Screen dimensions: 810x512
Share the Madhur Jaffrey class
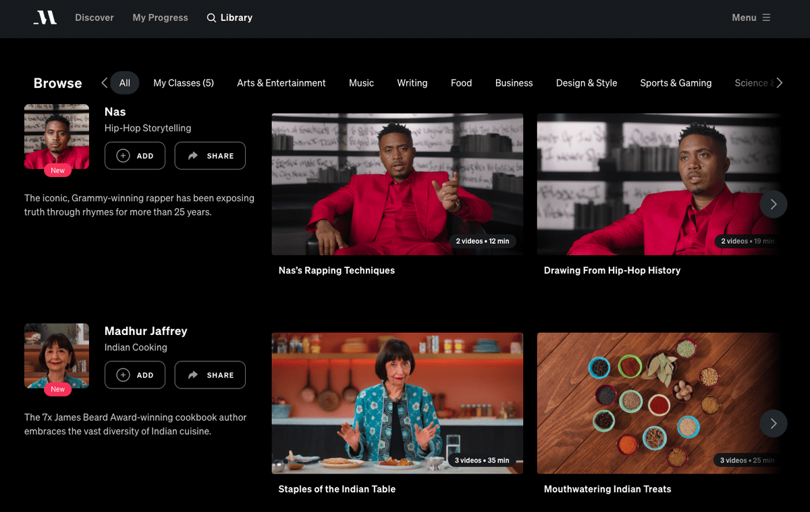coord(210,375)
